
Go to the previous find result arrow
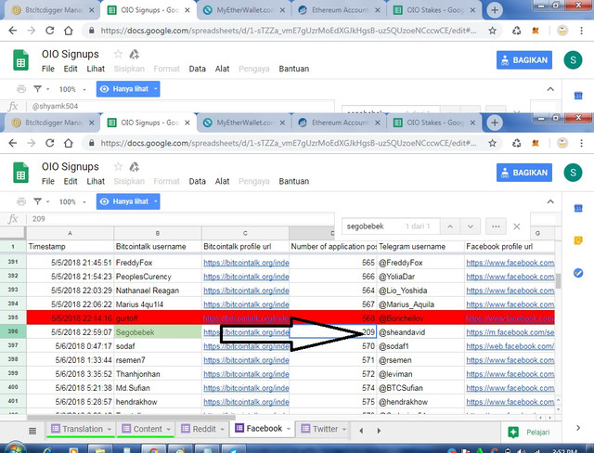click(x=450, y=226)
